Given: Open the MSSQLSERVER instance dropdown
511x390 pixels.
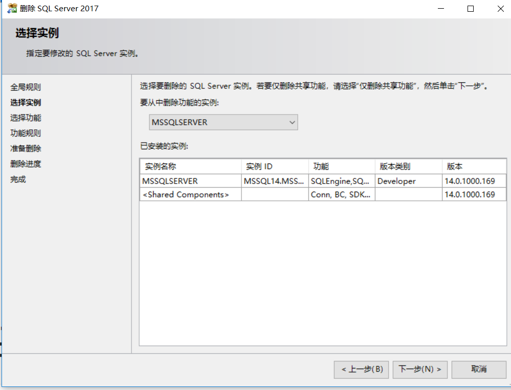Looking at the screenshot, I should coord(224,122).
